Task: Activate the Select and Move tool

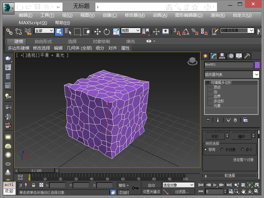Action: pyautogui.click(x=97, y=31)
